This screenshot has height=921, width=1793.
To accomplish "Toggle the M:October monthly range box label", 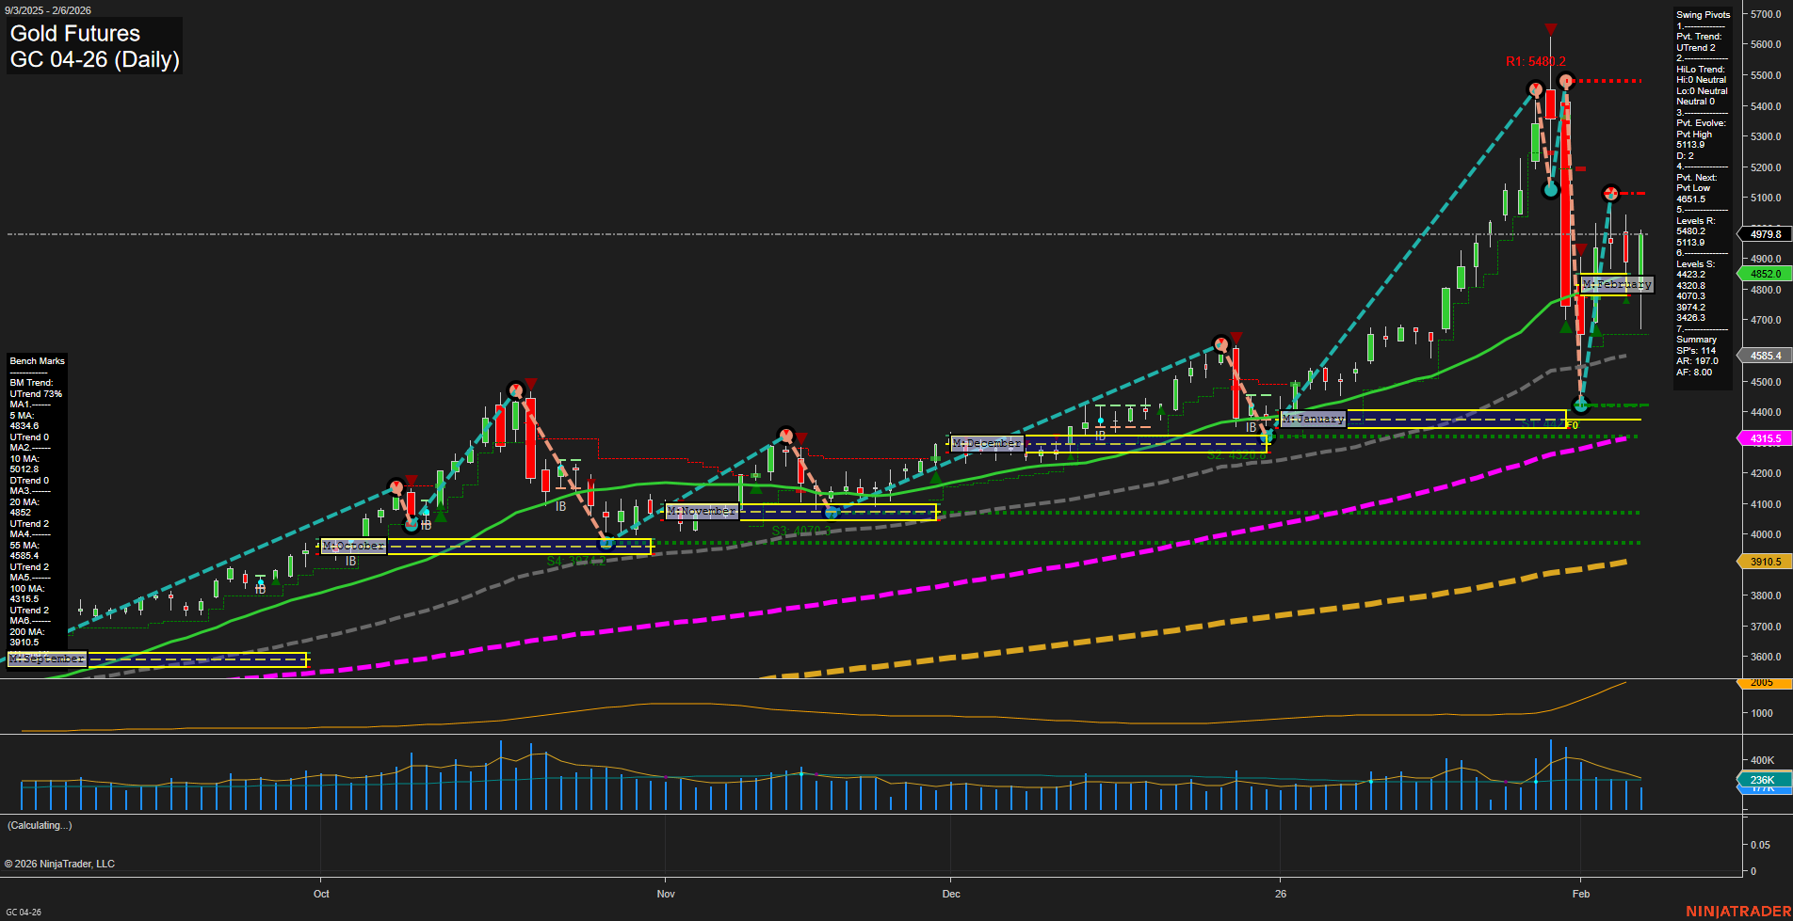I will click(x=353, y=546).
